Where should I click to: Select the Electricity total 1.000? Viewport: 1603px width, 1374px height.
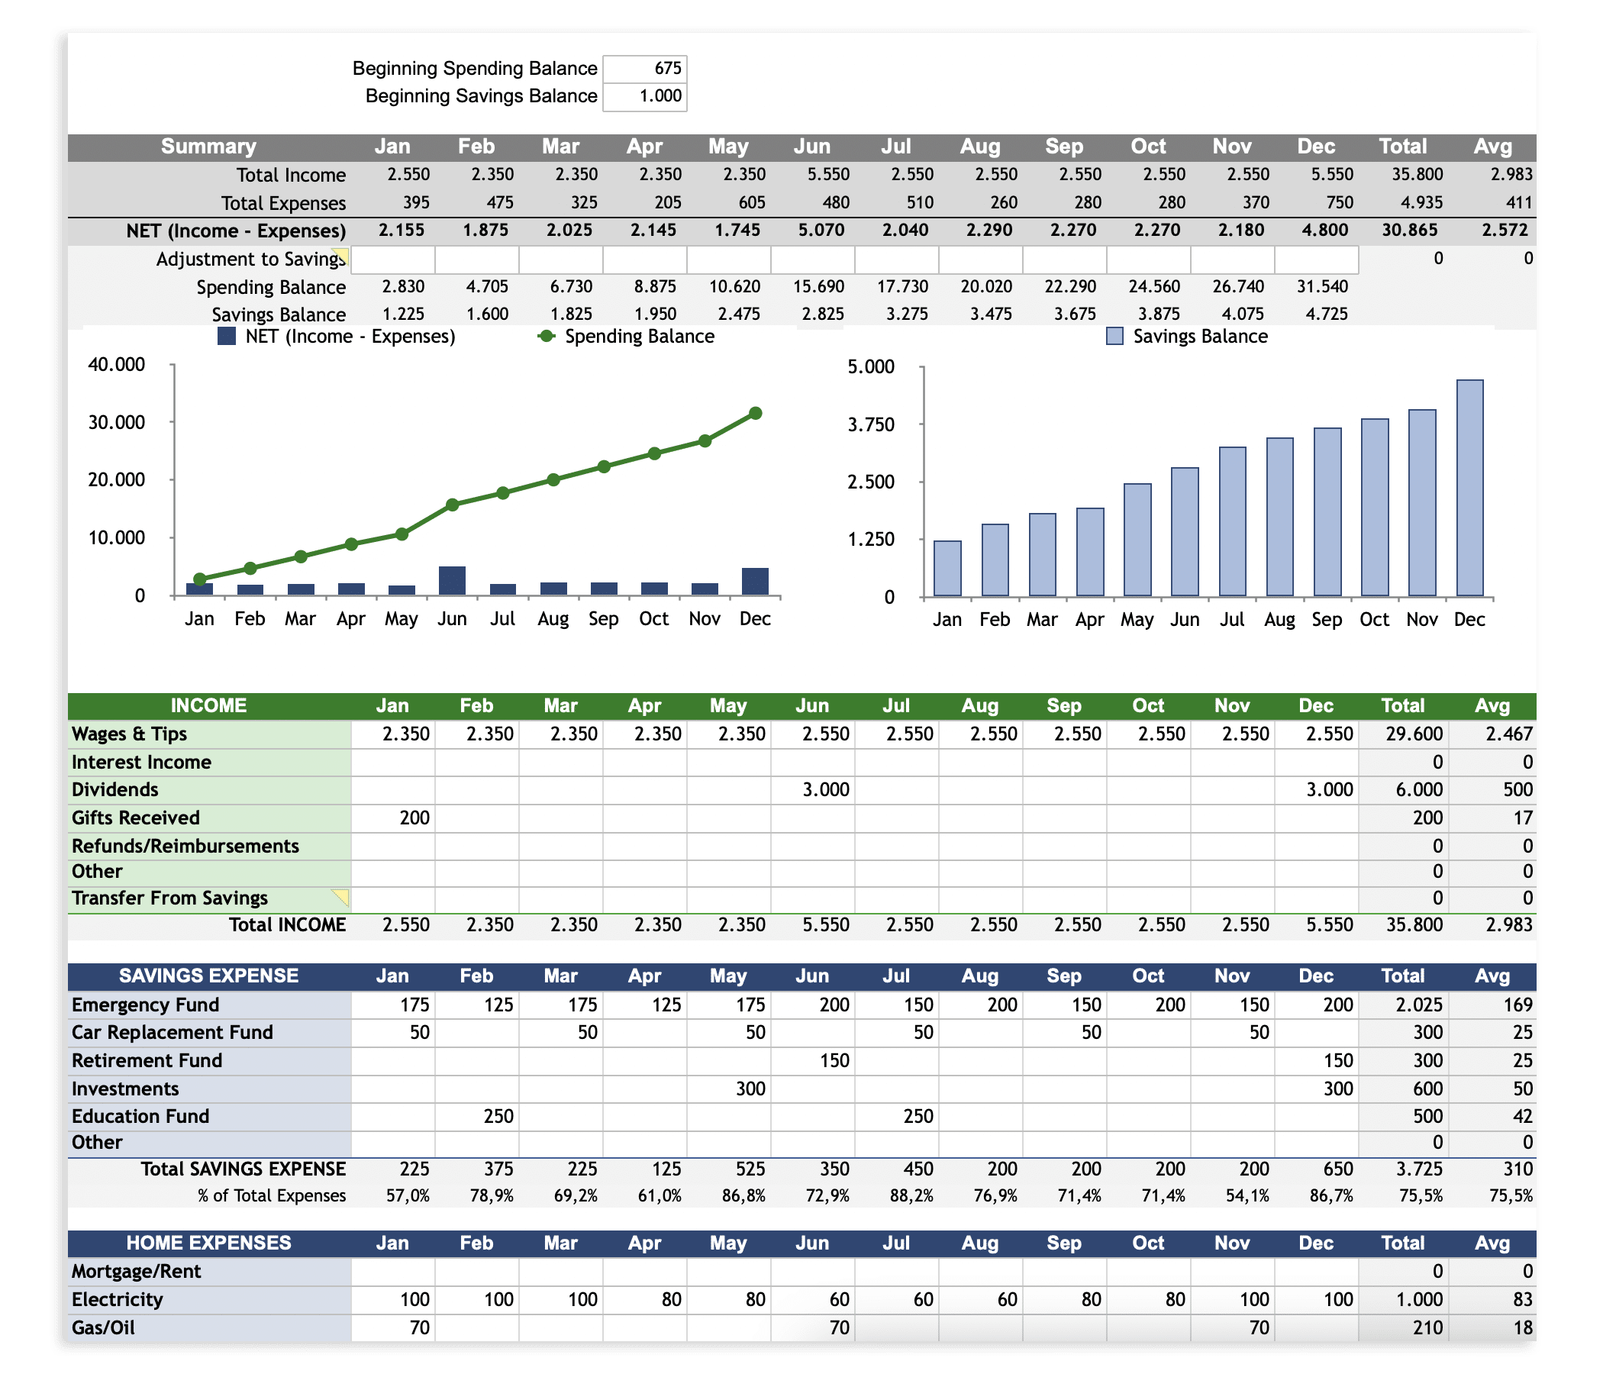1404,1300
